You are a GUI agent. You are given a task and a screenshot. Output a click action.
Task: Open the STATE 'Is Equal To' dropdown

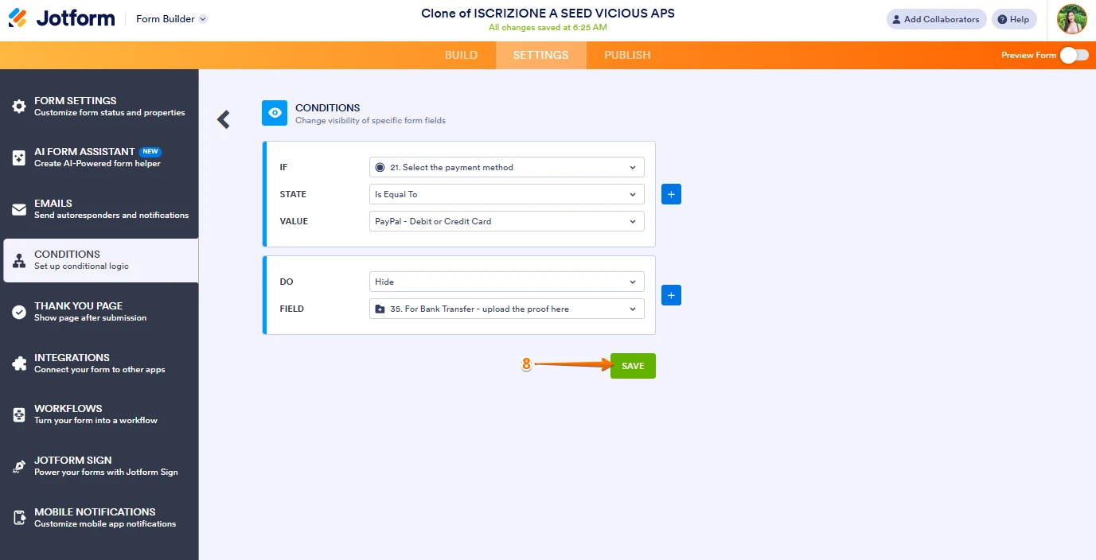(506, 194)
